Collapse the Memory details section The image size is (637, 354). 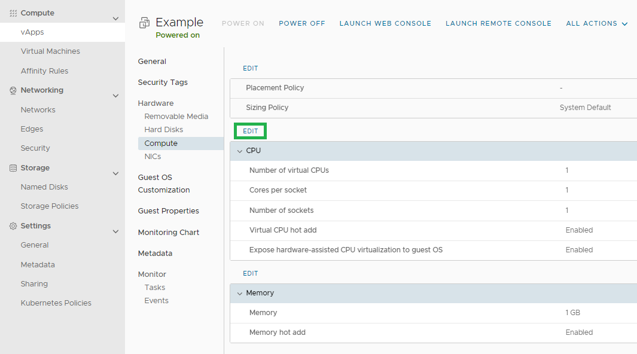[x=240, y=294]
